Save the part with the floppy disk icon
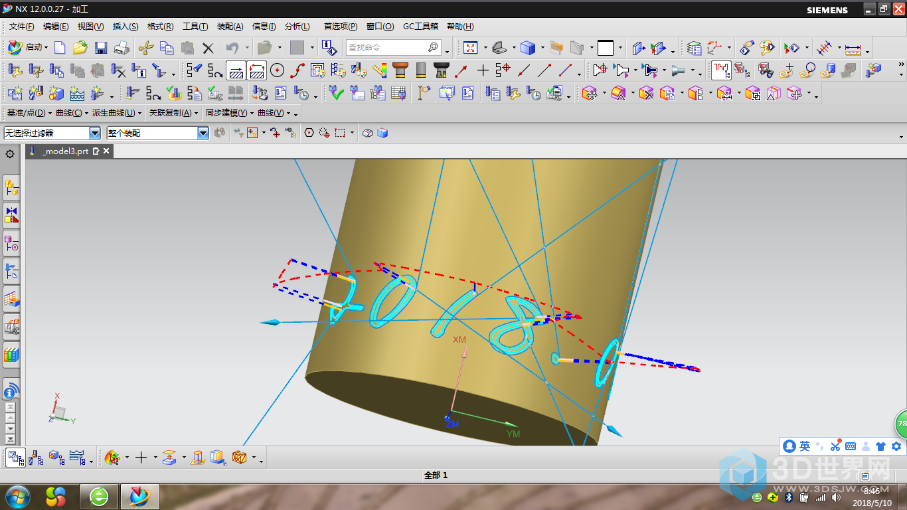 tap(101, 48)
